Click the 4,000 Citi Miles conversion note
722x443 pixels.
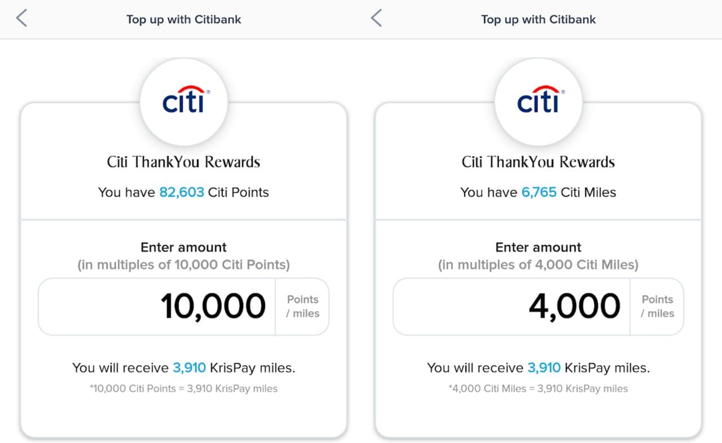[538, 388]
